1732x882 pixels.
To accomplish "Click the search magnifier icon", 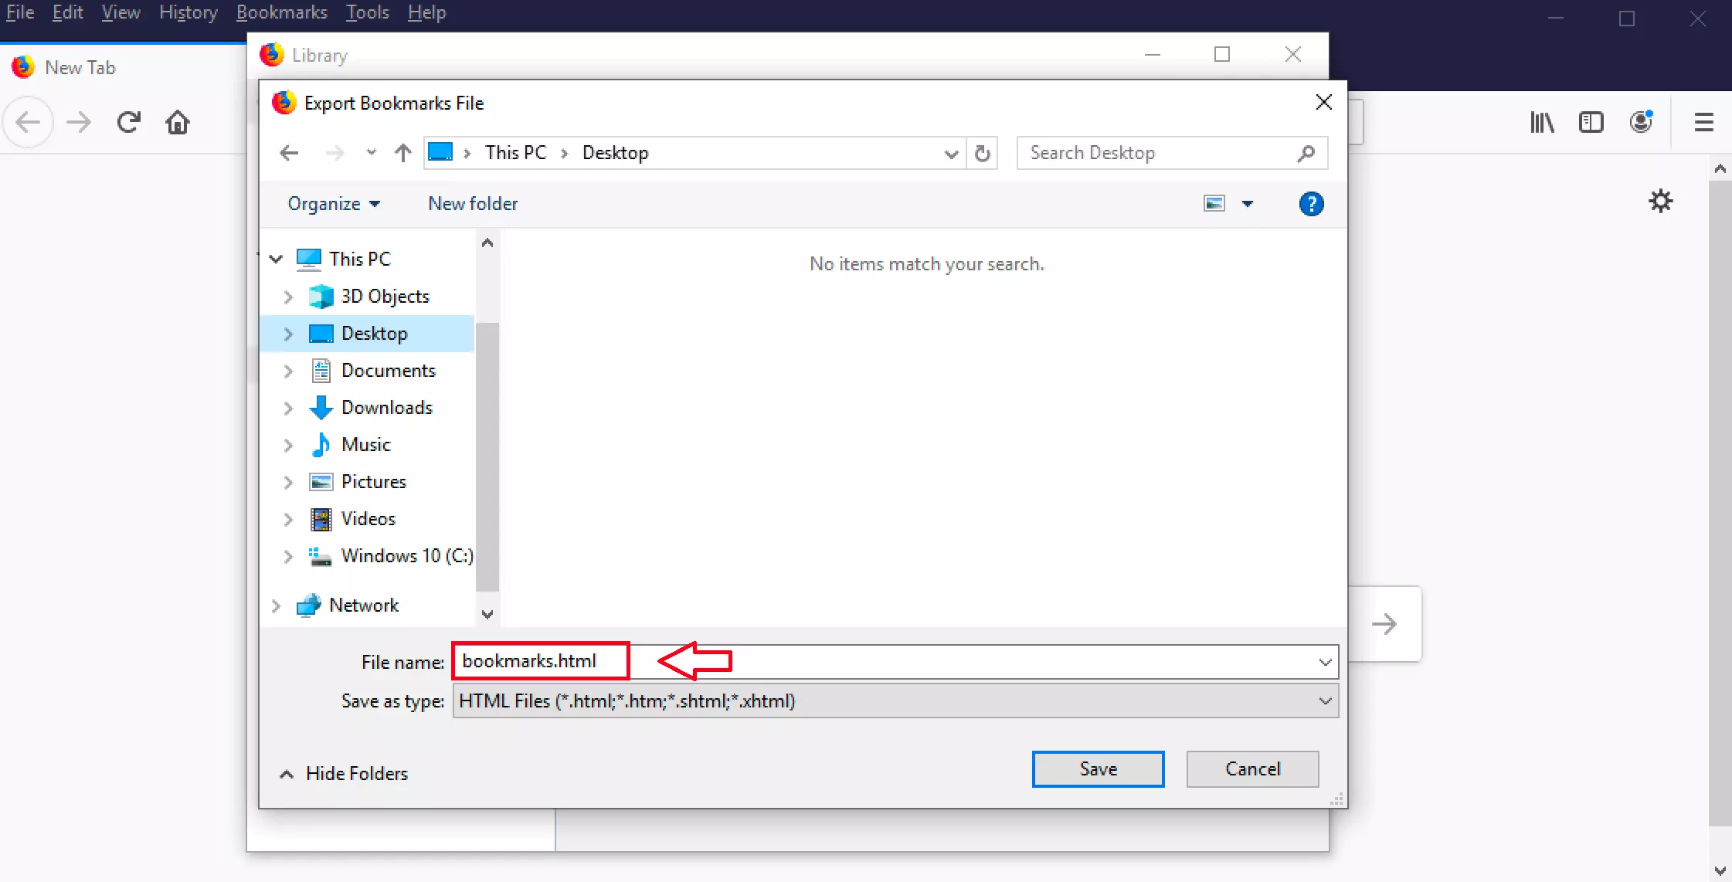I will pos(1307,153).
